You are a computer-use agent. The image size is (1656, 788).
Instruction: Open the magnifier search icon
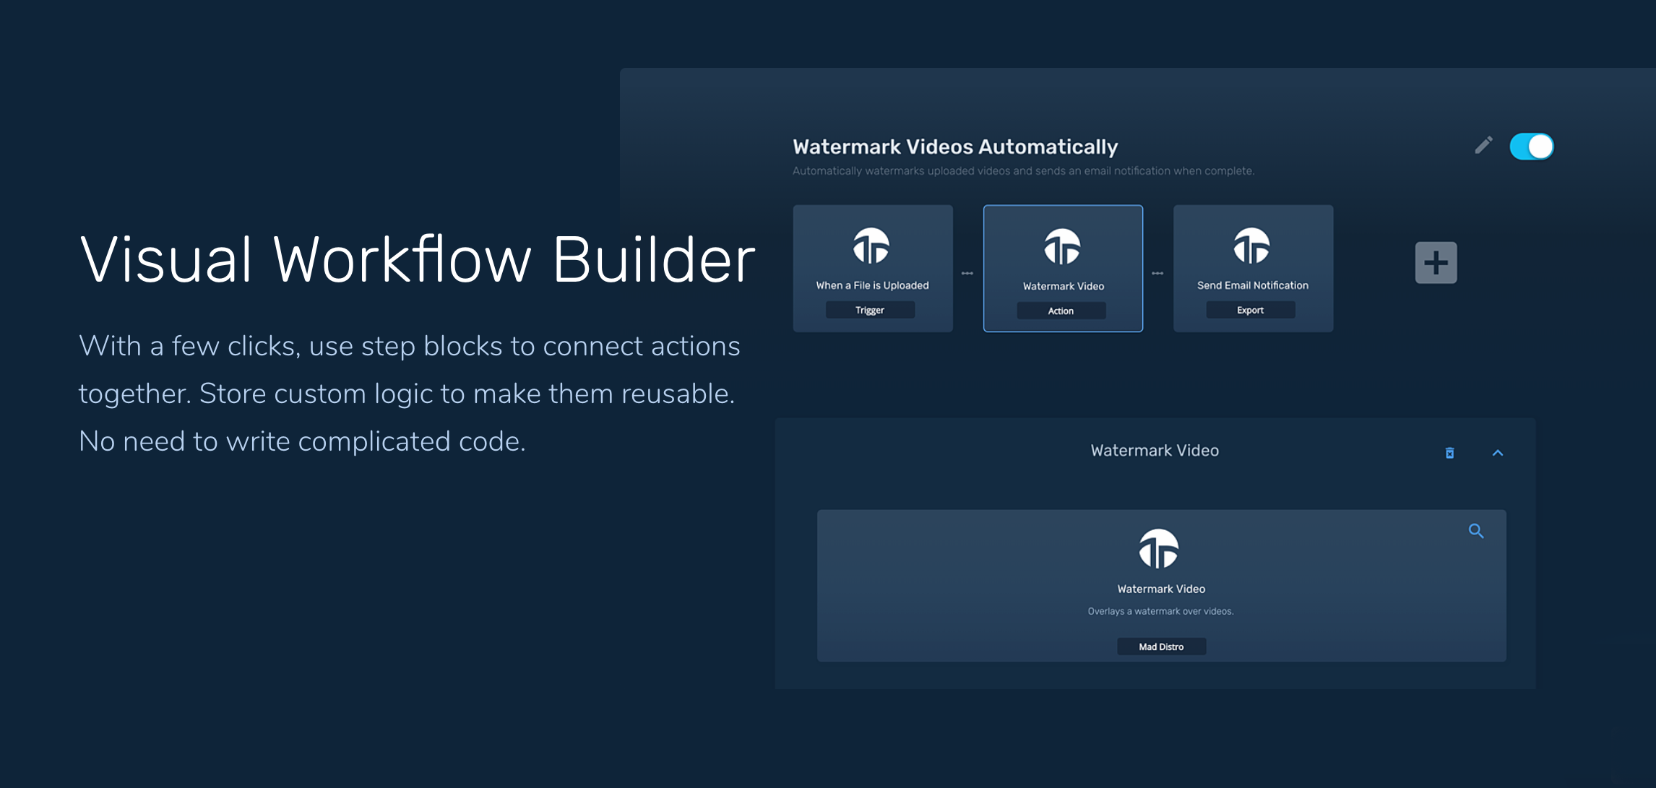[x=1477, y=530]
